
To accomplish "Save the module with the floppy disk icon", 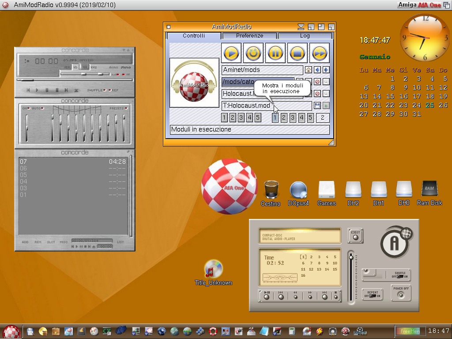I will tap(317, 105).
